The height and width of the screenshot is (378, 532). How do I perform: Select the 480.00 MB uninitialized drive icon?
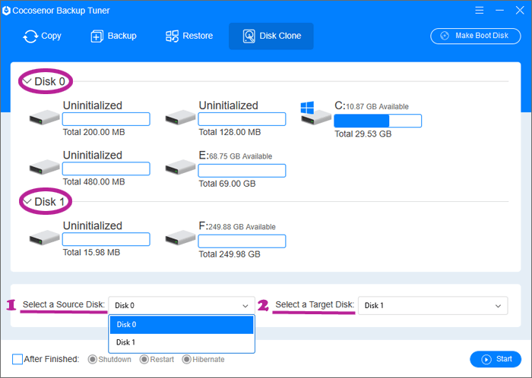pos(44,167)
